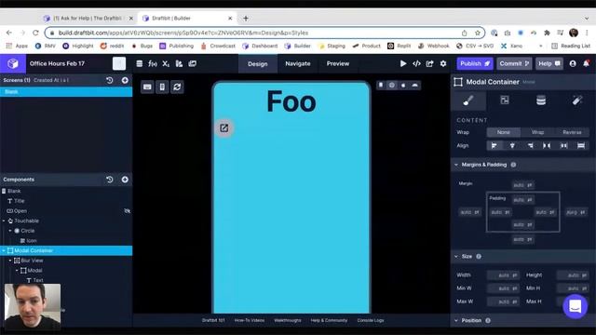Choose align center icon
Viewport: 596px width, 335px height.
pyautogui.click(x=512, y=145)
